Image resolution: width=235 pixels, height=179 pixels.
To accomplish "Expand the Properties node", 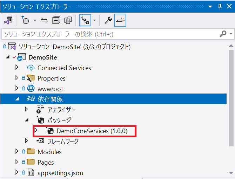I will coord(17,78).
